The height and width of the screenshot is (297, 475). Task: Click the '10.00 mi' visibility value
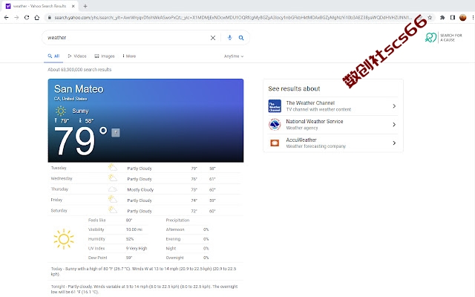click(134, 229)
